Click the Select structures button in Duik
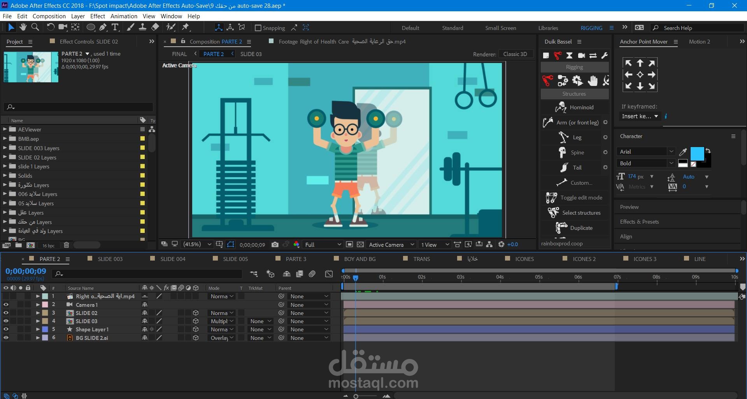 pyautogui.click(x=575, y=213)
